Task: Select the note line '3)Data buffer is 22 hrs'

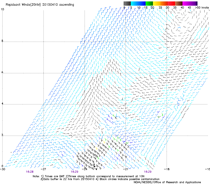Action: [x=100, y=179]
